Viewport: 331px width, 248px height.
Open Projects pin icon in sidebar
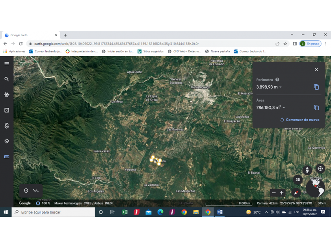point(7,126)
